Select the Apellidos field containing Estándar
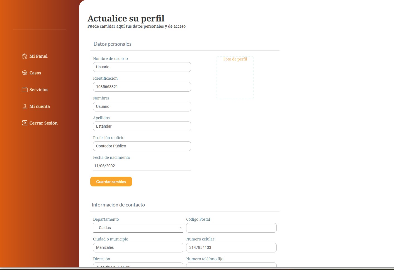Image resolution: width=394 pixels, height=270 pixels. [142, 126]
